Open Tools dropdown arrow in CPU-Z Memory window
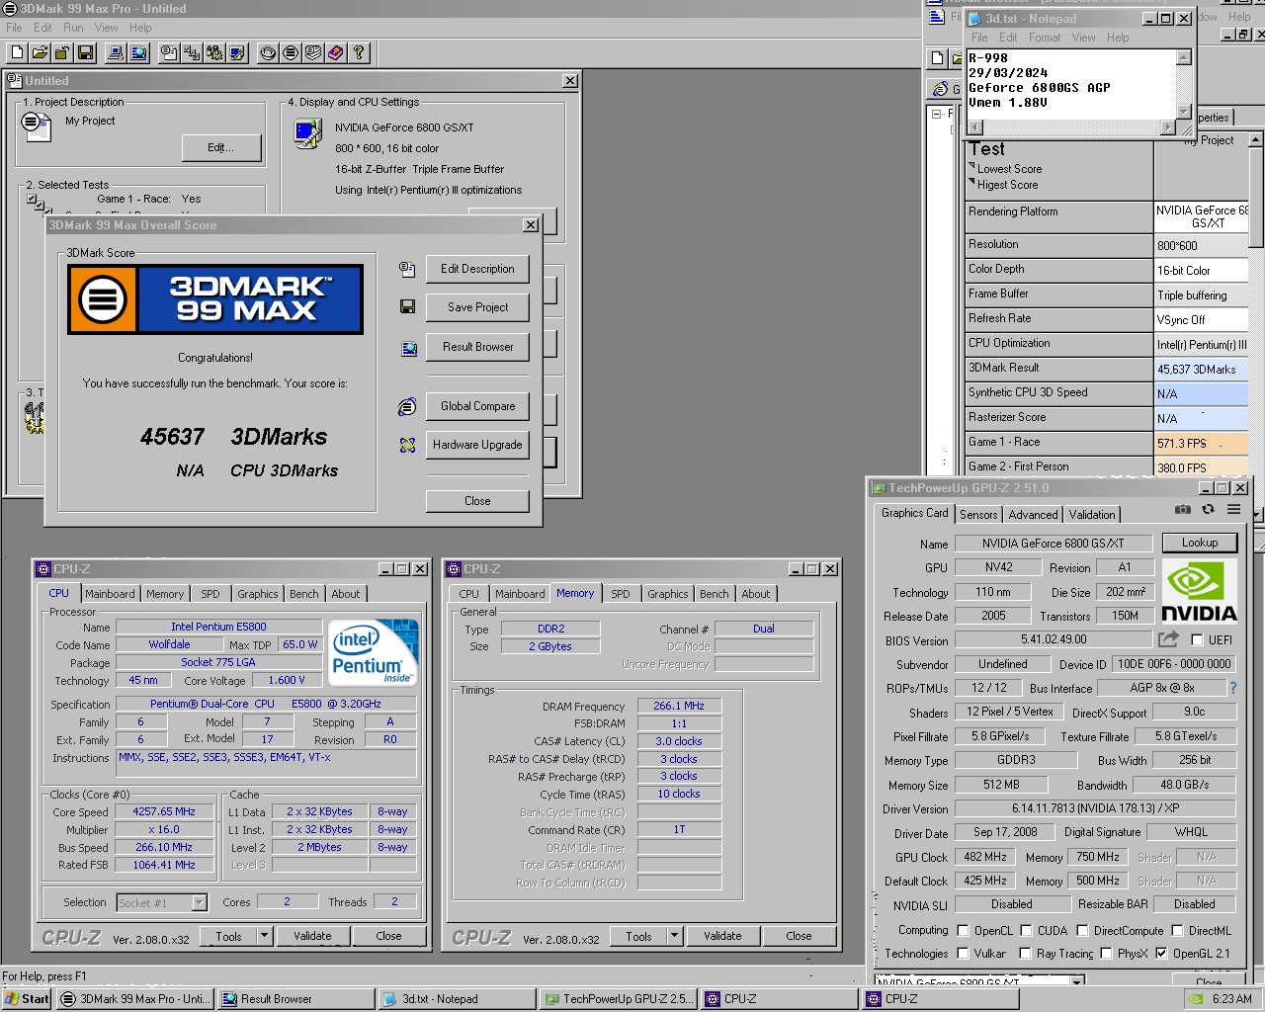The image size is (1265, 1012). pyautogui.click(x=674, y=936)
